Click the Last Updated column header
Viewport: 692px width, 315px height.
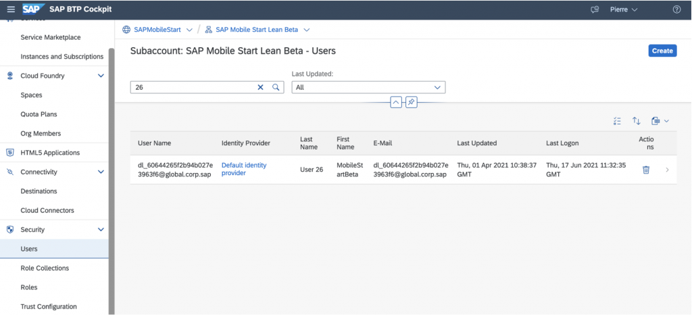tap(477, 143)
